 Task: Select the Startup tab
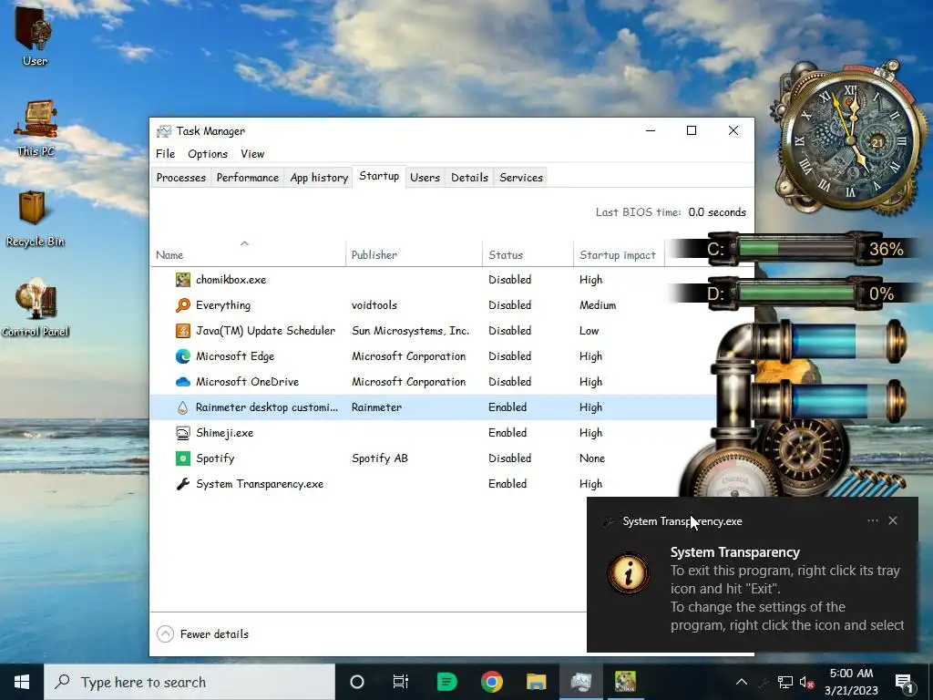pos(379,176)
